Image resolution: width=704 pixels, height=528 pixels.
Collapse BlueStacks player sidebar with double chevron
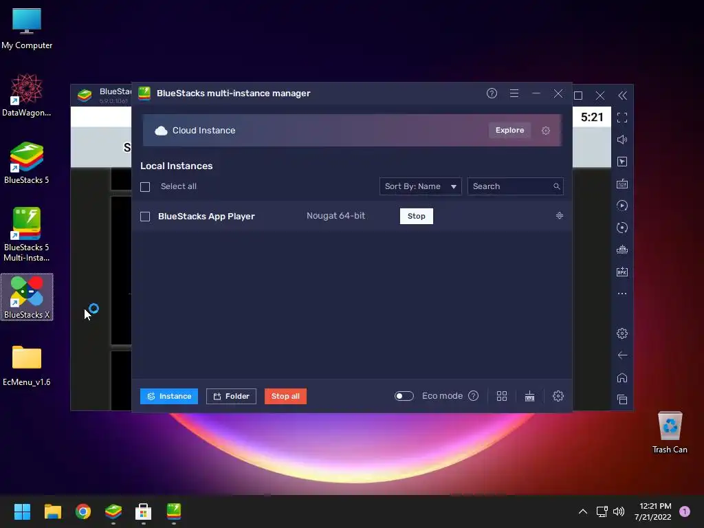coord(622,96)
